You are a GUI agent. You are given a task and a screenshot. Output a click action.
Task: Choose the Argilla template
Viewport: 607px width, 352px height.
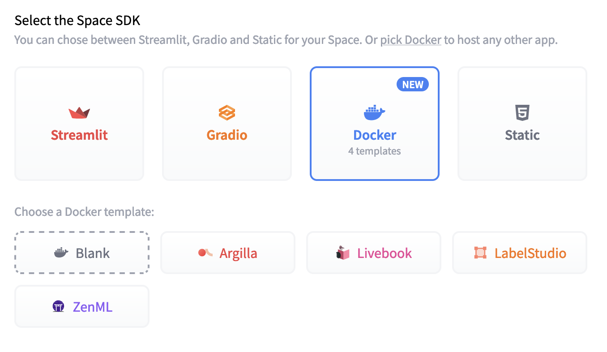click(x=227, y=253)
